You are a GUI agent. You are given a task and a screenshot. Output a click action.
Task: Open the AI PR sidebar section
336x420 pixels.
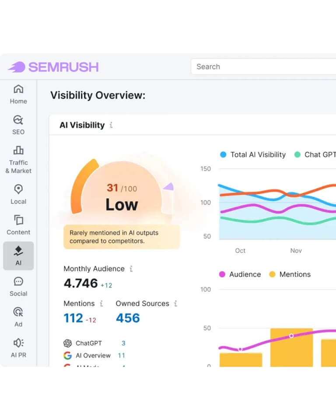pyautogui.click(x=18, y=348)
